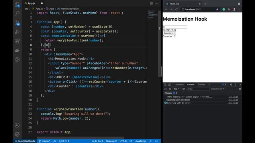Open console settings gear beside Default levels
This screenshot has height=143, width=255.
tap(240, 89)
